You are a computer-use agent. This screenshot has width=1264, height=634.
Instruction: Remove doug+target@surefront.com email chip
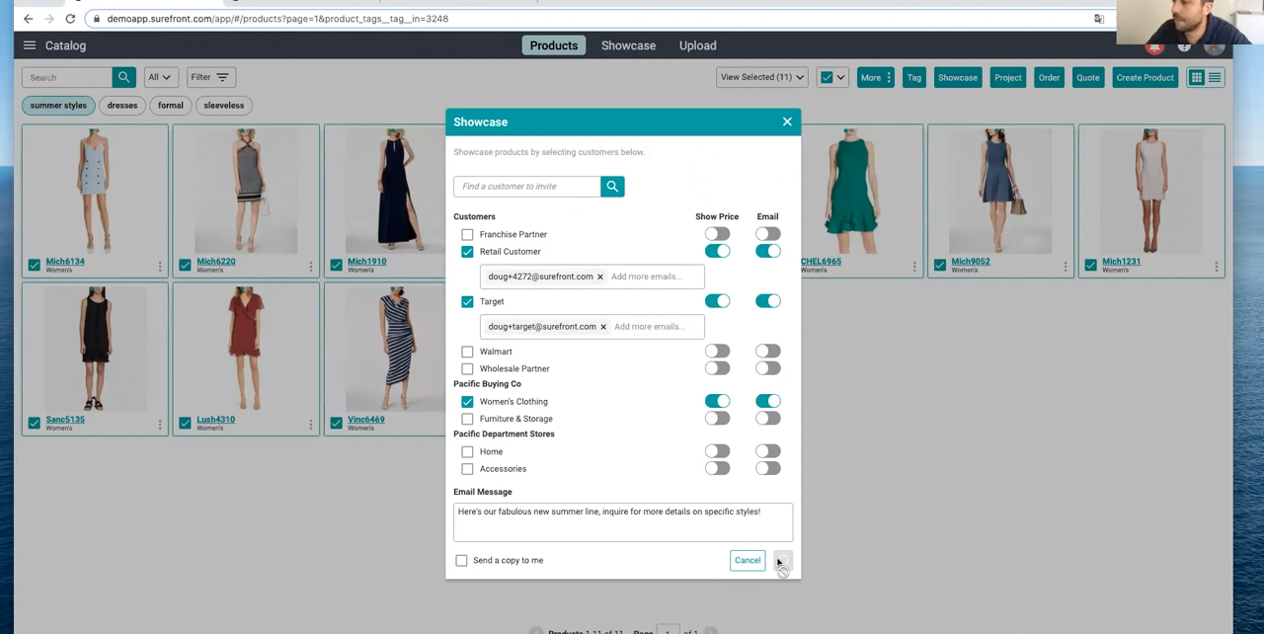603,327
